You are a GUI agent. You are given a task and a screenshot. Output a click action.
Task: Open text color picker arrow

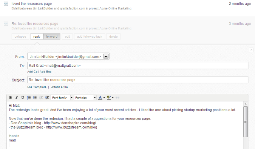click(104, 98)
